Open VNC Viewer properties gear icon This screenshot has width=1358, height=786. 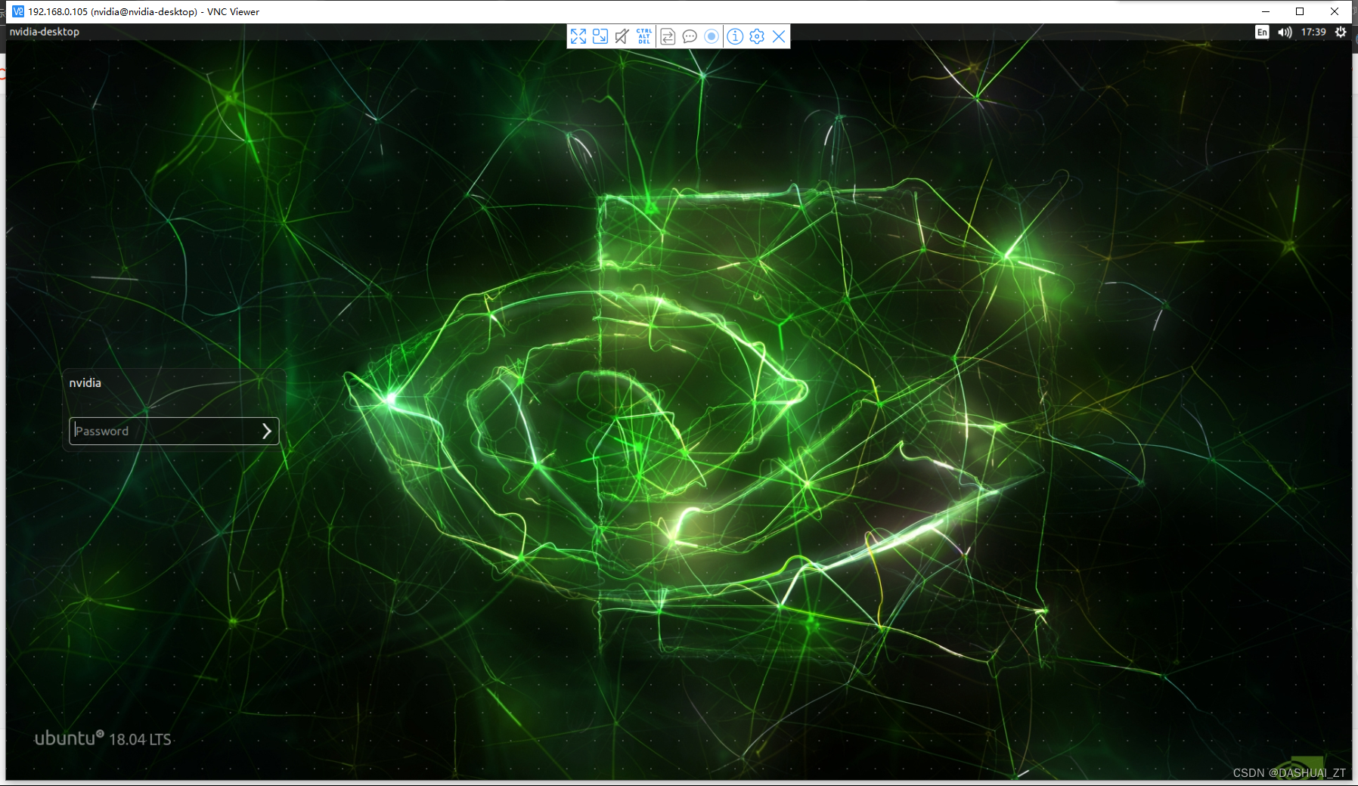coord(757,36)
